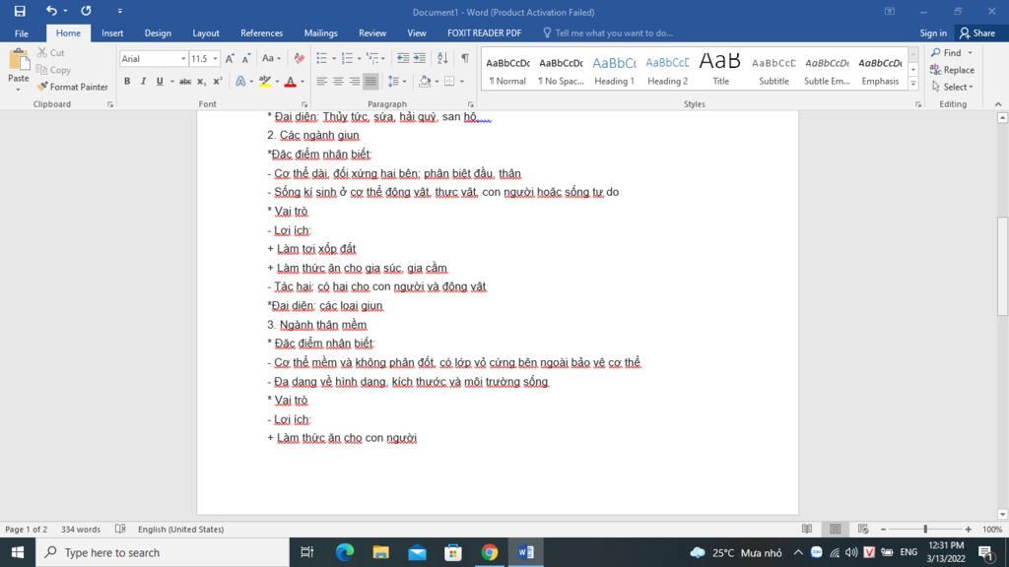The height and width of the screenshot is (567, 1009).
Task: Cut the selected text
Action: (51, 53)
